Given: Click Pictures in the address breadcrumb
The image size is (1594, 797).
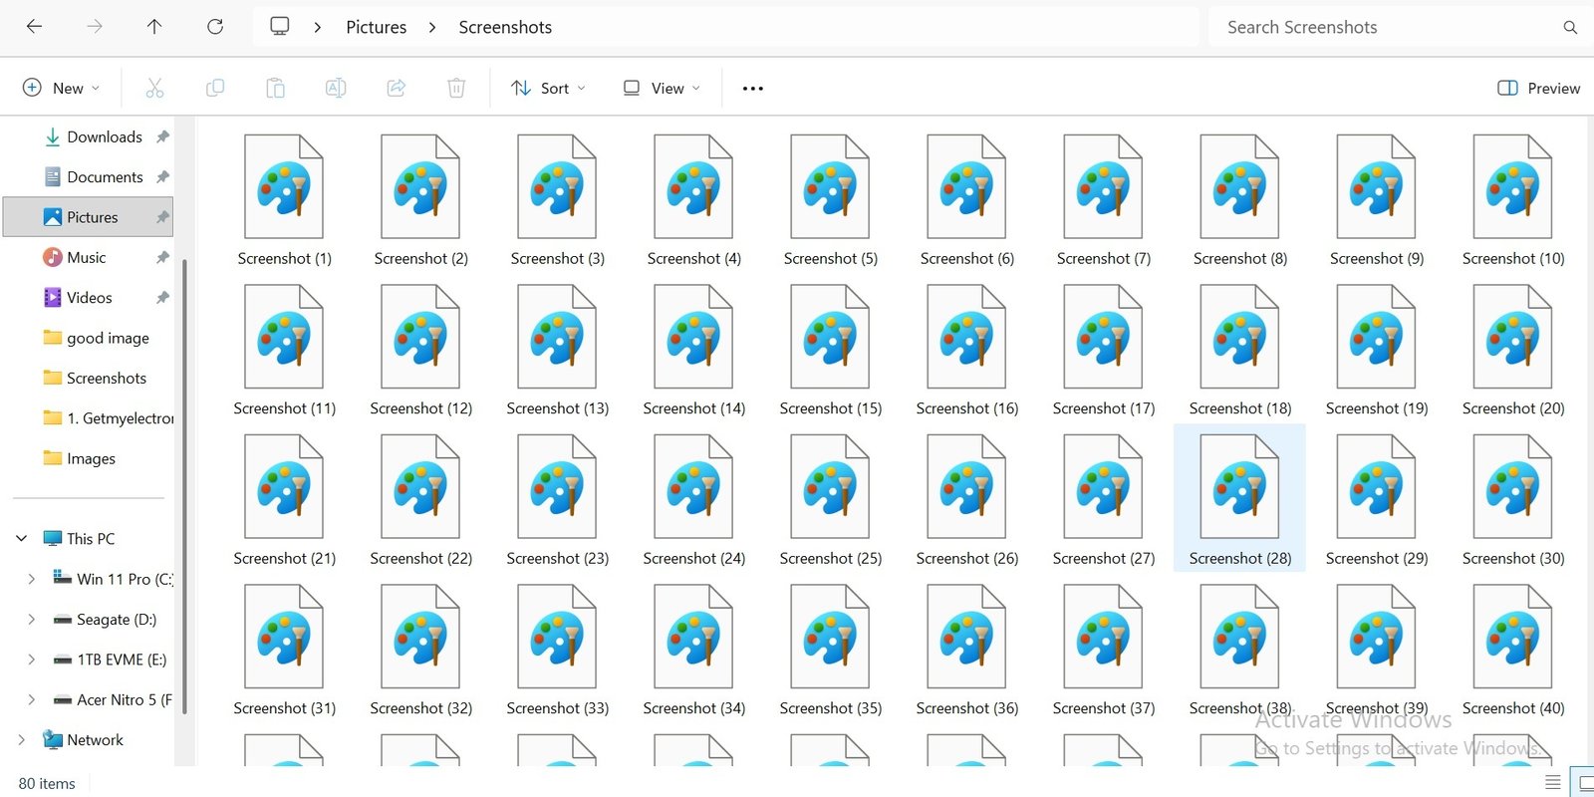Looking at the screenshot, I should tap(376, 28).
